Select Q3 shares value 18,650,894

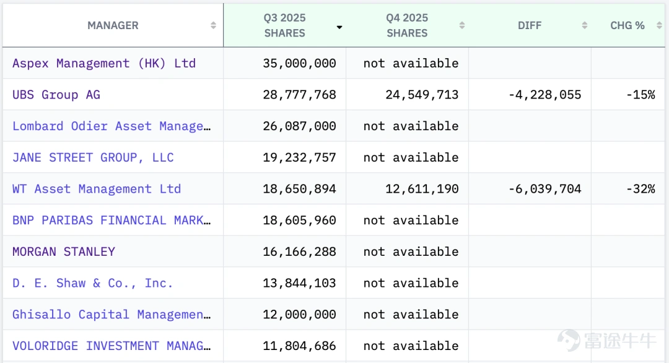(x=300, y=189)
